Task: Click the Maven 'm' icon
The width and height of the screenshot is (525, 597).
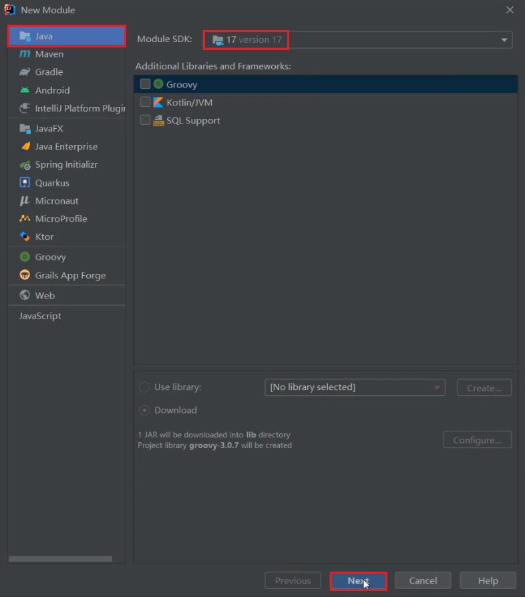Action: click(25, 54)
